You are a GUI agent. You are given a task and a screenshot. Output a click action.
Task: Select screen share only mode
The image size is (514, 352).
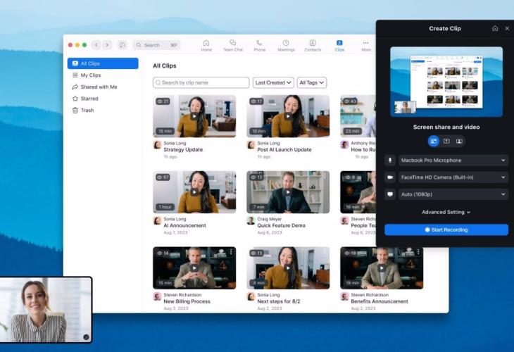(446, 141)
